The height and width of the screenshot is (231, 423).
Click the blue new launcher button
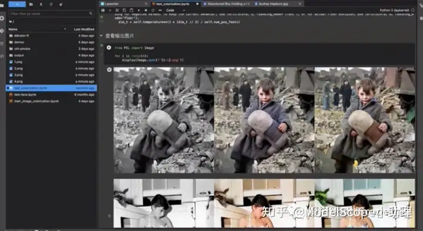coord(17,4)
